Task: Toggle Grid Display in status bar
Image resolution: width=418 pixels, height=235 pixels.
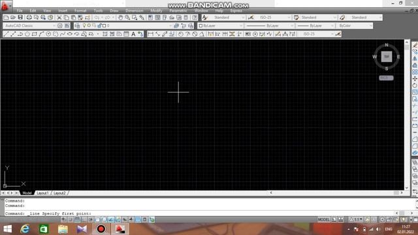Action: tap(77, 219)
